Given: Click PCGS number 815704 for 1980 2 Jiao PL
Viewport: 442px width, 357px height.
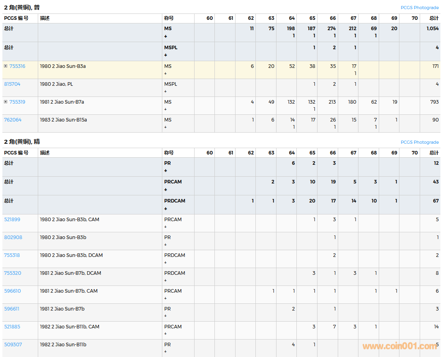Looking at the screenshot, I should click(x=12, y=84).
